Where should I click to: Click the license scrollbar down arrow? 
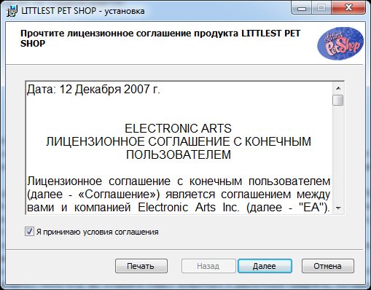(x=338, y=208)
